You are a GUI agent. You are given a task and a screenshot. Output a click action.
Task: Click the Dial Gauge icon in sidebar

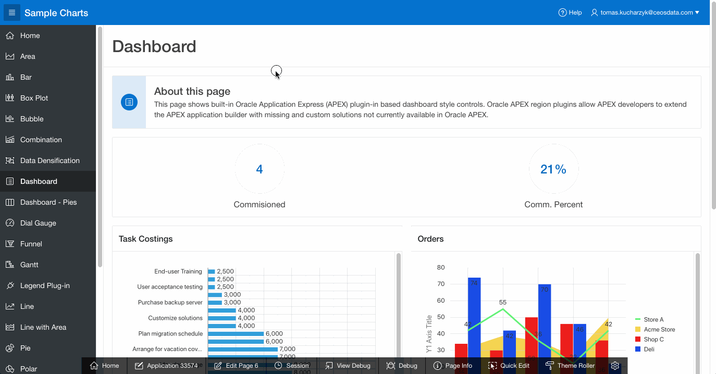point(9,223)
